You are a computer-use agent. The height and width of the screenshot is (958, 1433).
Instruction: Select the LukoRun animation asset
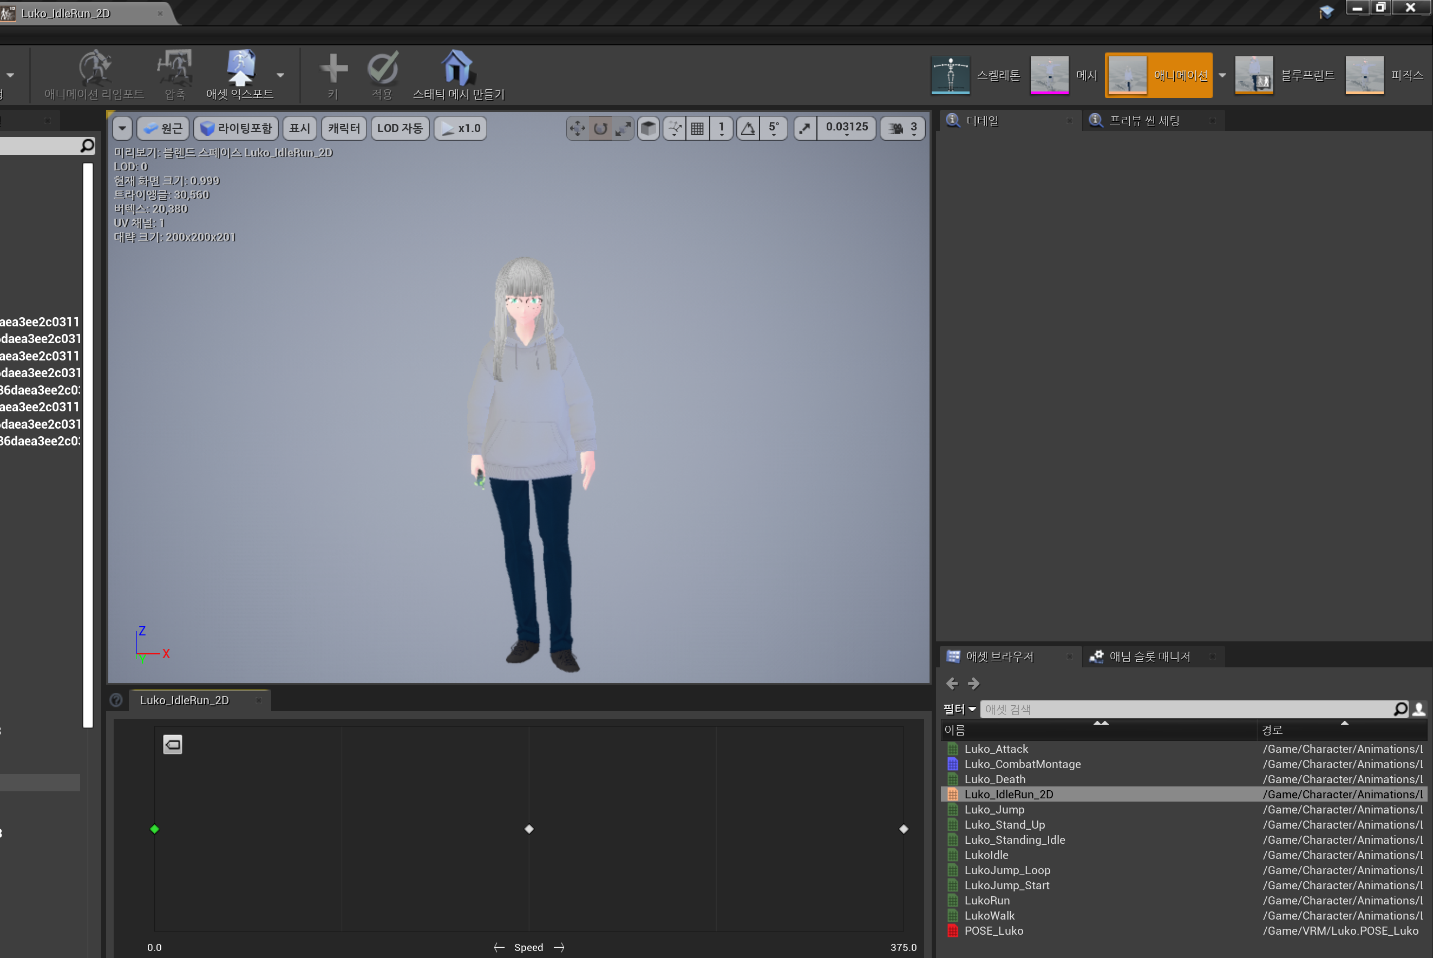tap(987, 900)
